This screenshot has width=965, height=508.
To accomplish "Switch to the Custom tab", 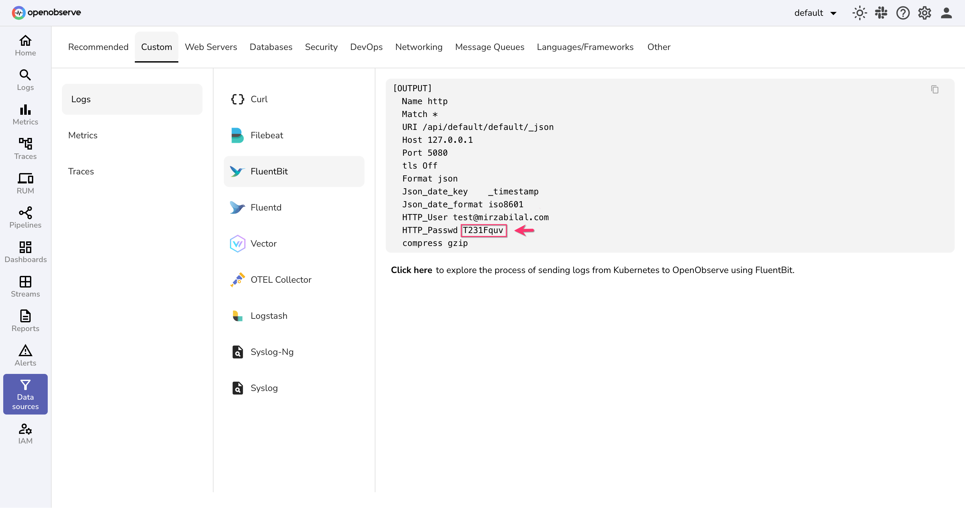I will coord(156,47).
